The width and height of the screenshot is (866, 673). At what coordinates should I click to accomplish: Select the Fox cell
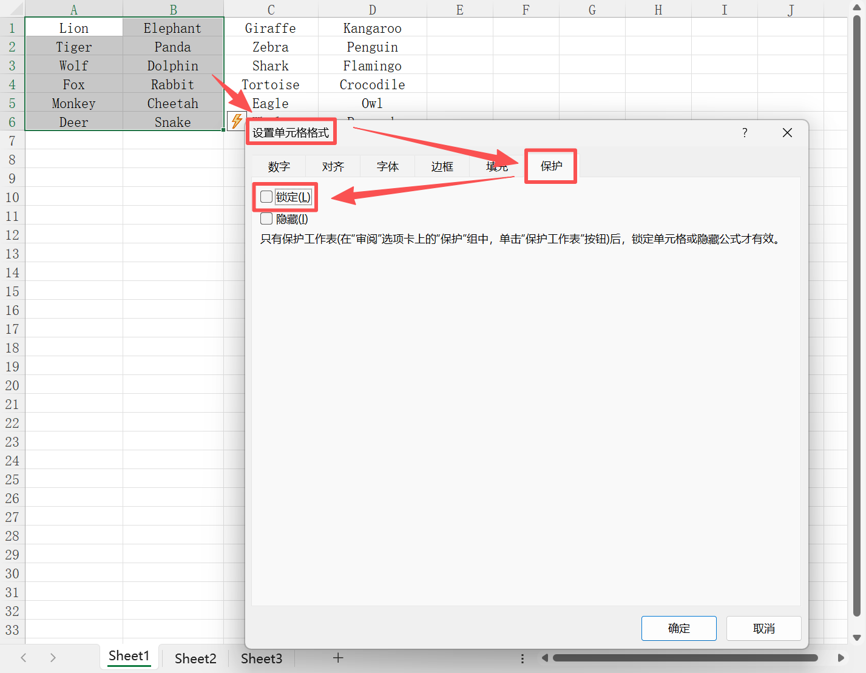(x=74, y=84)
